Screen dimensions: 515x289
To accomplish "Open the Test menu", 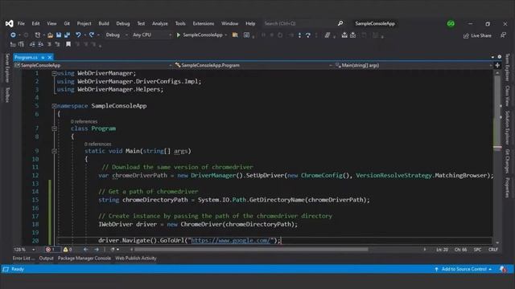I will [141, 23].
